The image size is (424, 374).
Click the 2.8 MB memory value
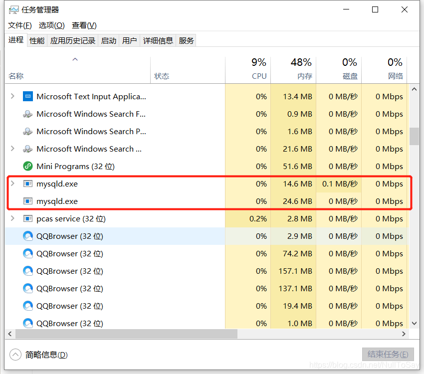pos(300,218)
